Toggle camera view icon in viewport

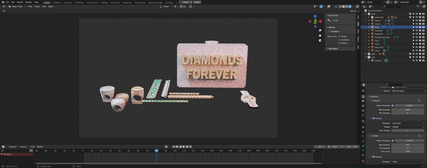point(320,40)
